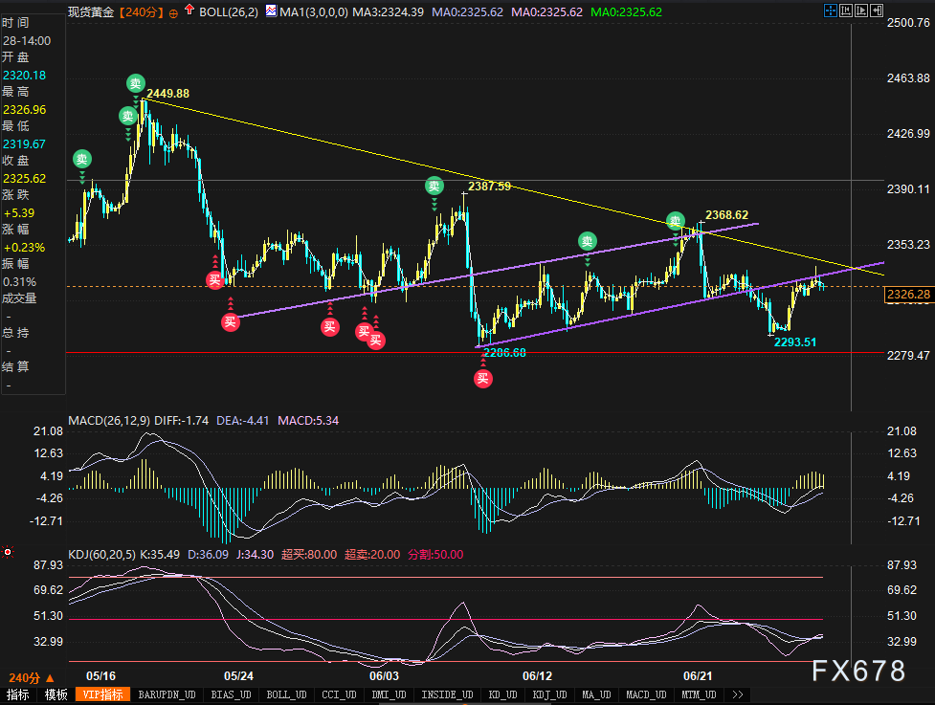This screenshot has height=705, width=935.
Task: Click the circled plus icon after 240分
Action: tap(173, 12)
